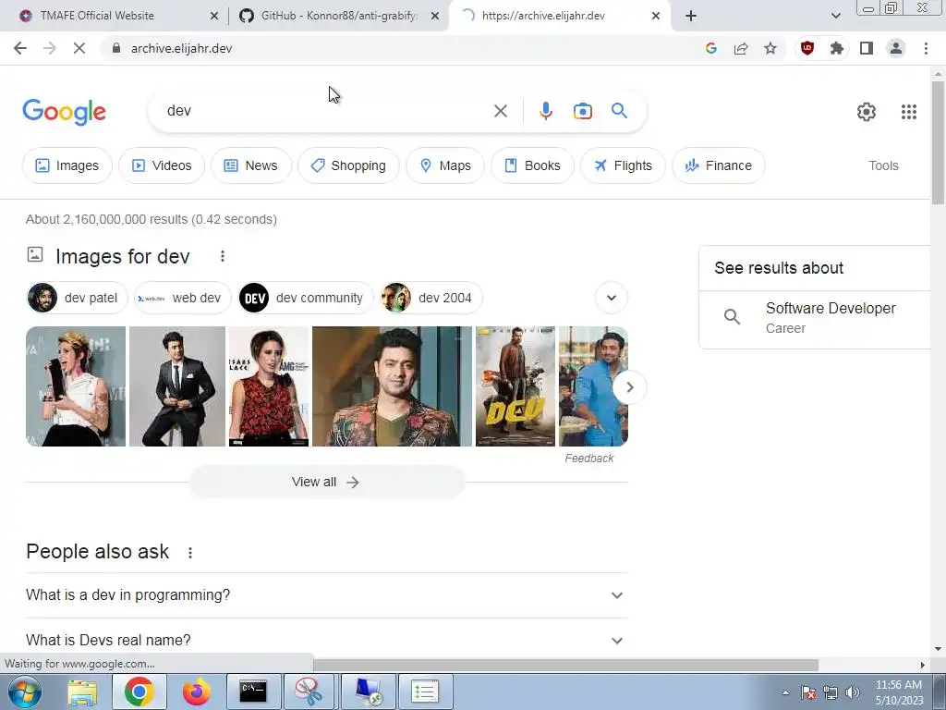The width and height of the screenshot is (946, 710).
Task: Open options for People also ask
Action: [190, 553]
